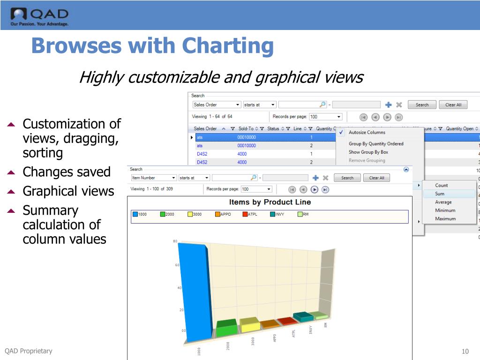Open the Sales Order search field dropdown

238,105
